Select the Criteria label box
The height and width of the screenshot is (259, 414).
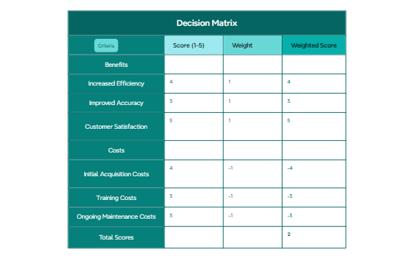[x=106, y=45]
